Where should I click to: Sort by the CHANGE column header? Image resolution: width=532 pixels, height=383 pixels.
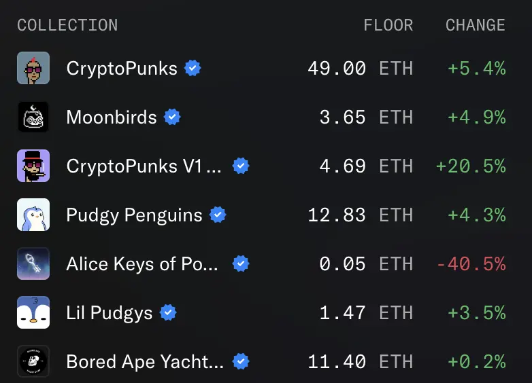pyautogui.click(x=476, y=25)
